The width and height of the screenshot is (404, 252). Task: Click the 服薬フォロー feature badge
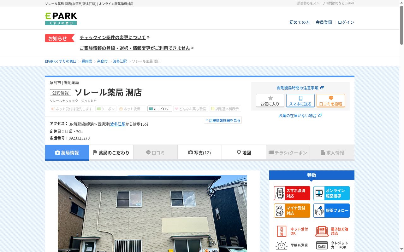coord(331,210)
